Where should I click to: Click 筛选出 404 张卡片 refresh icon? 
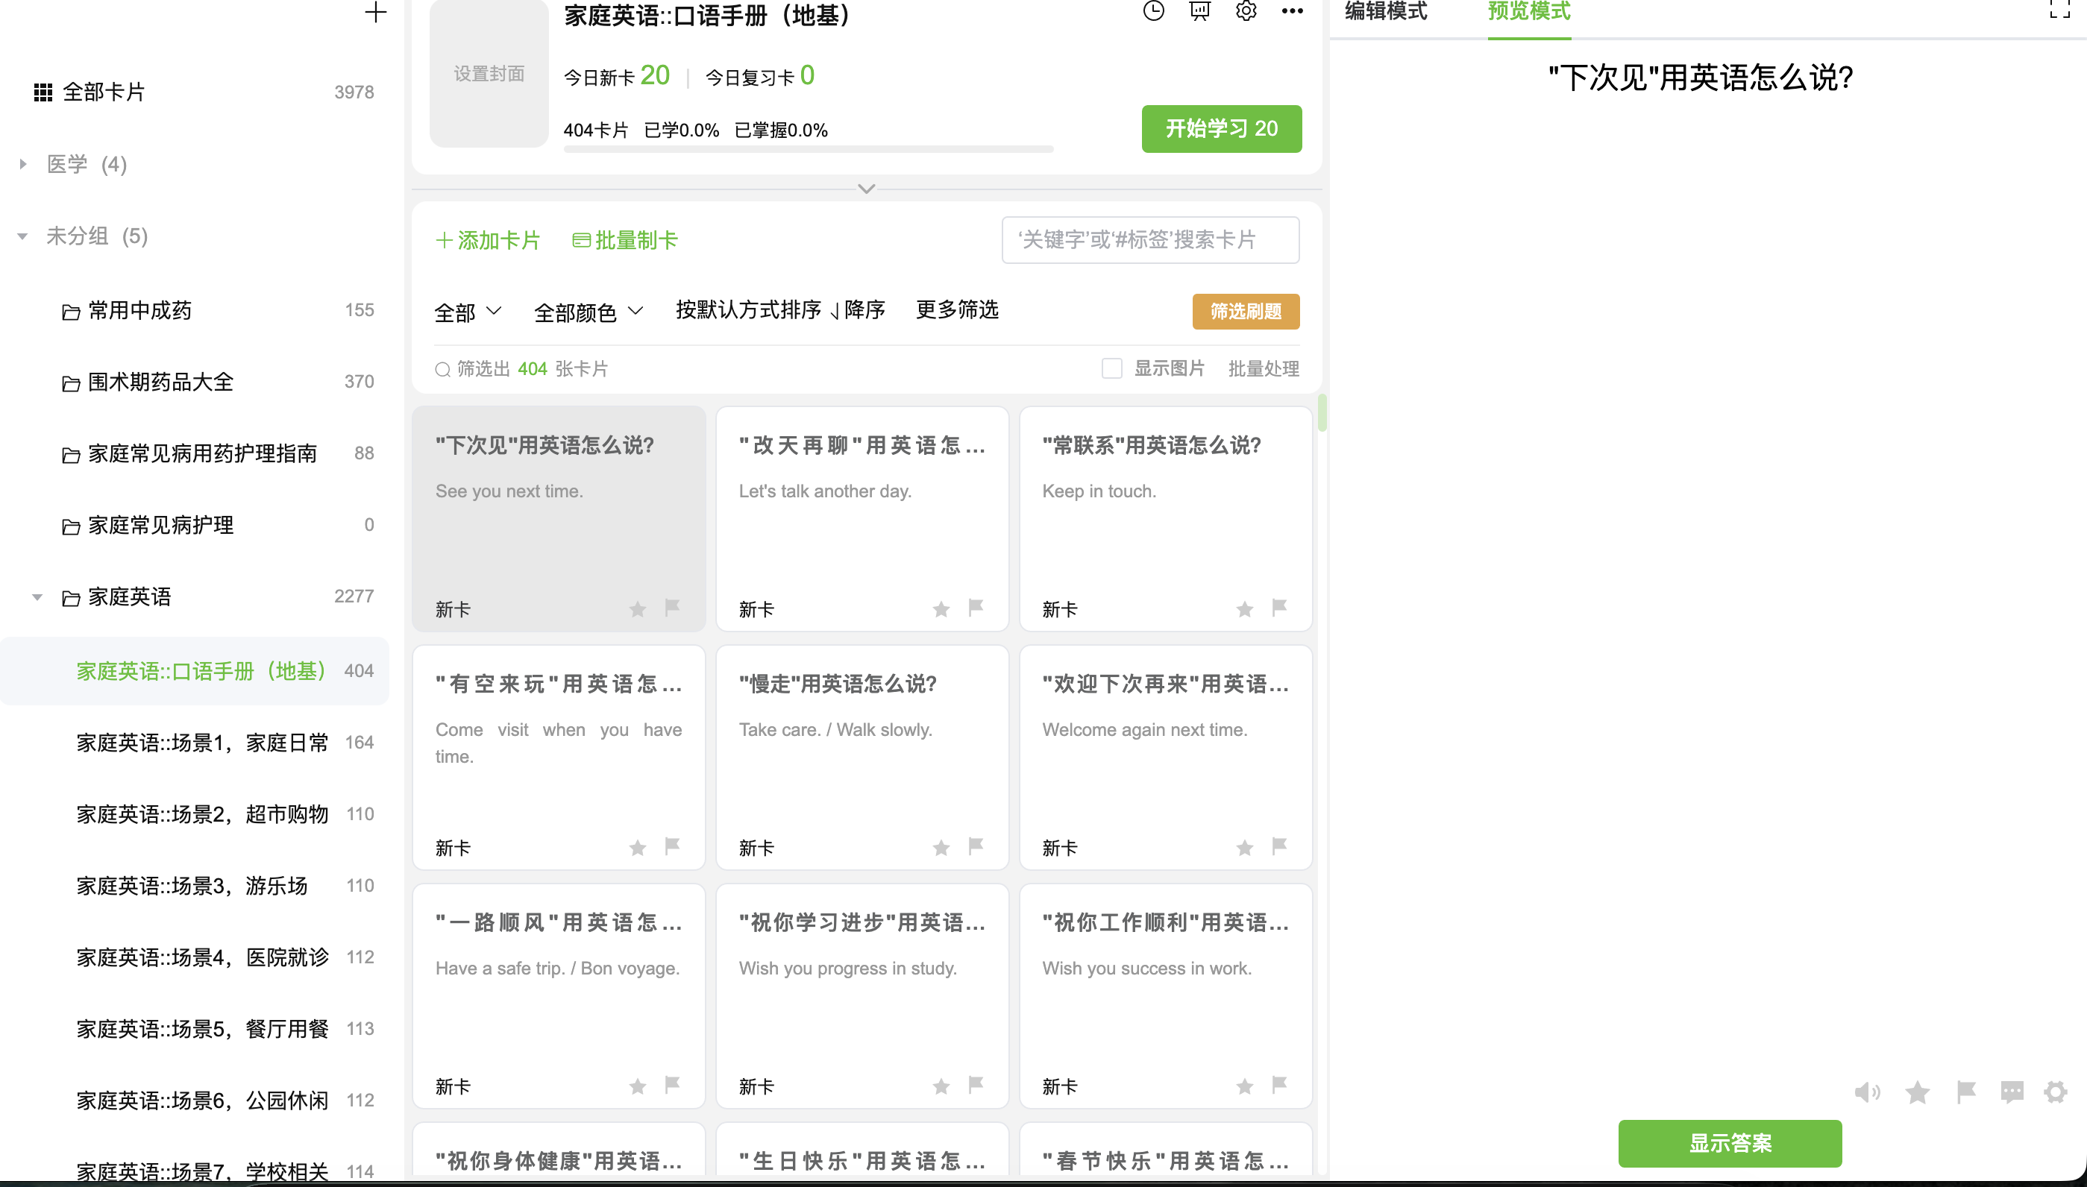pyautogui.click(x=443, y=369)
